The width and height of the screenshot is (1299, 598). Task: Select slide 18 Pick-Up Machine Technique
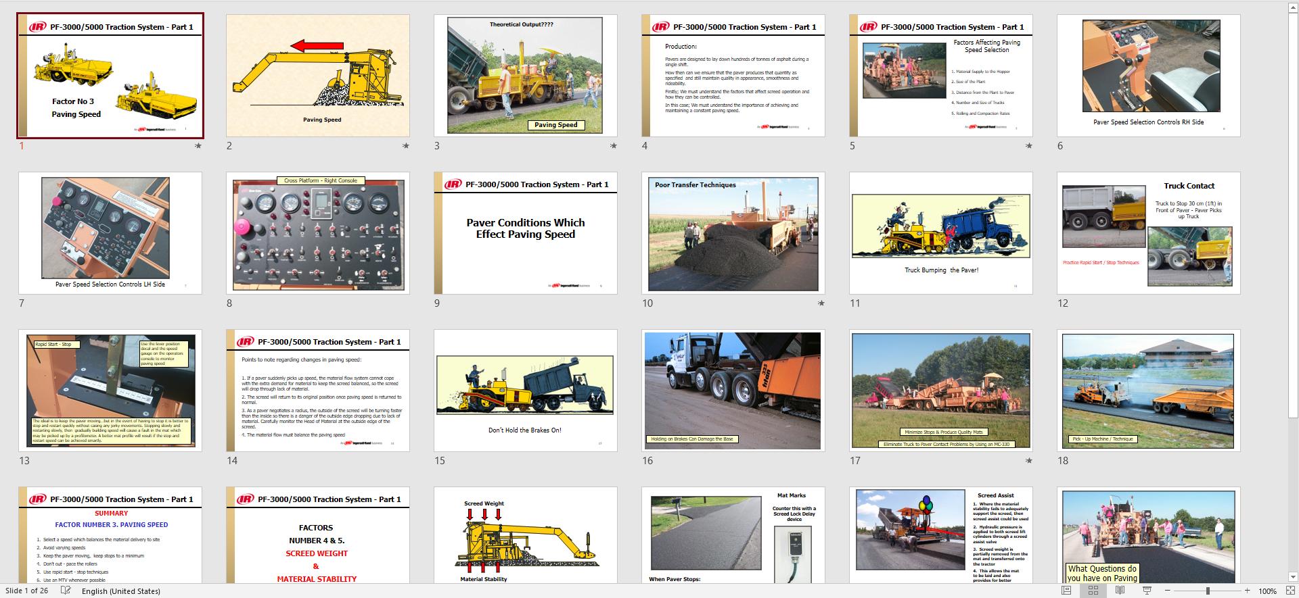[x=1149, y=391]
